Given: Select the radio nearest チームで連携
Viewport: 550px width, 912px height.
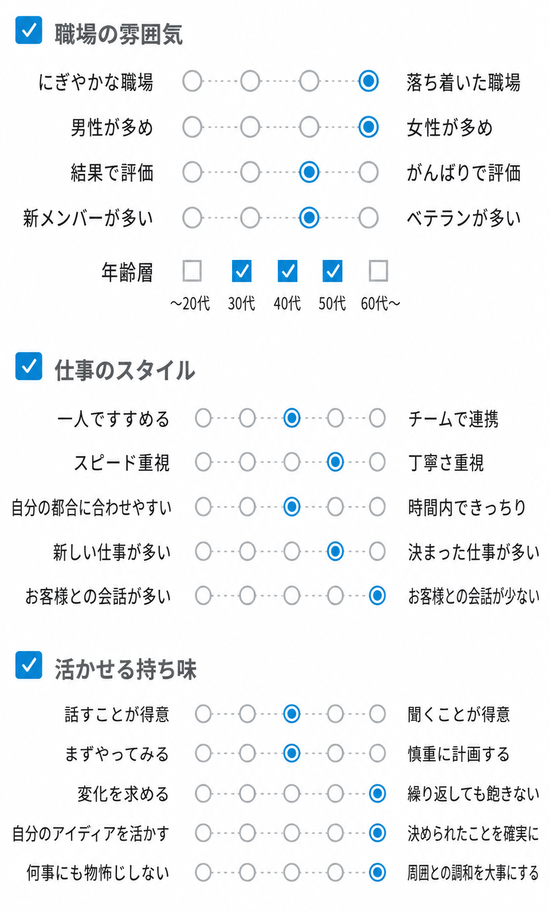Looking at the screenshot, I should click(377, 418).
